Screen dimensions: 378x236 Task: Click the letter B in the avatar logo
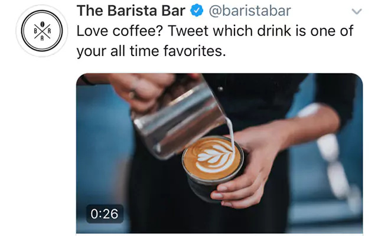tap(35, 31)
